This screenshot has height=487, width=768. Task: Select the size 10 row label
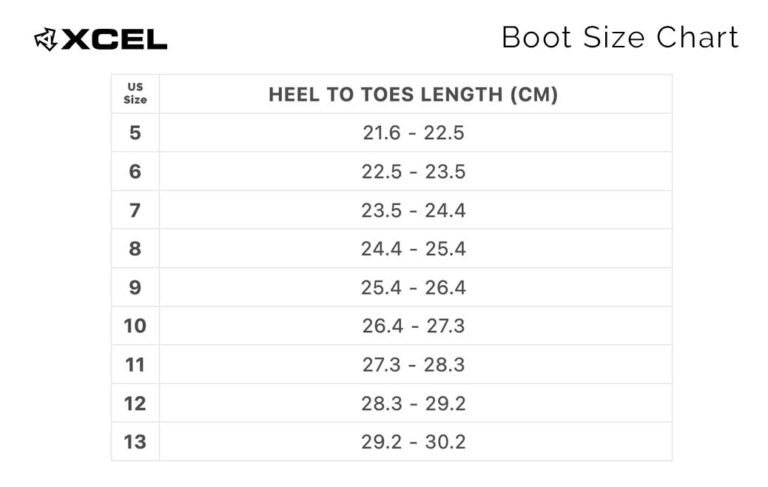tap(135, 326)
